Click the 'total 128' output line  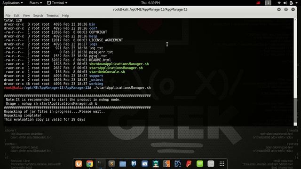point(13,20)
